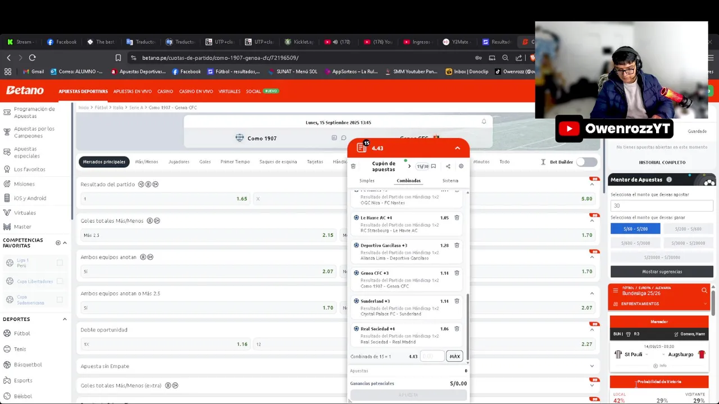
Task: Open Virtuales menu item
Action: (x=229, y=91)
